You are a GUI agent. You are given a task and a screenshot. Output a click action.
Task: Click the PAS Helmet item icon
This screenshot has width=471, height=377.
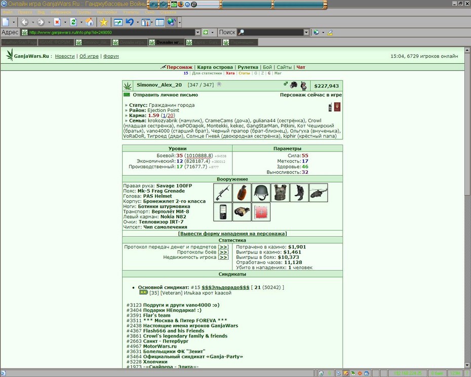[261, 193]
